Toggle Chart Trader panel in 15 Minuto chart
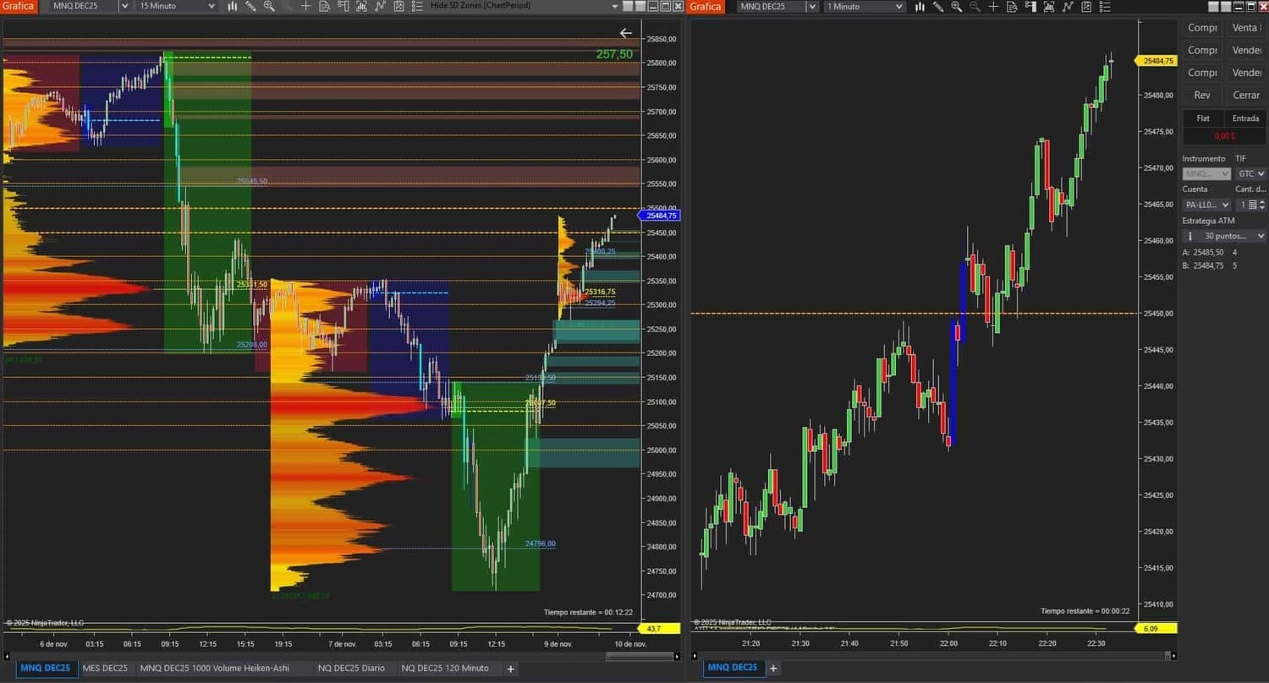 click(343, 6)
